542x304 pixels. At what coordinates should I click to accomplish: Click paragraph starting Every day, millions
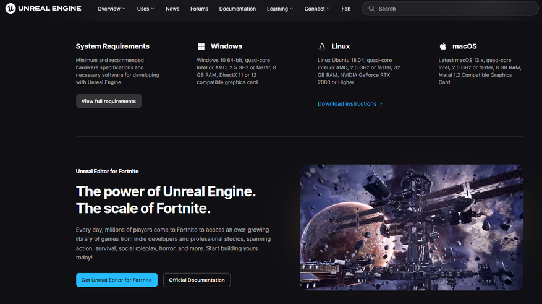pyautogui.click(x=173, y=243)
